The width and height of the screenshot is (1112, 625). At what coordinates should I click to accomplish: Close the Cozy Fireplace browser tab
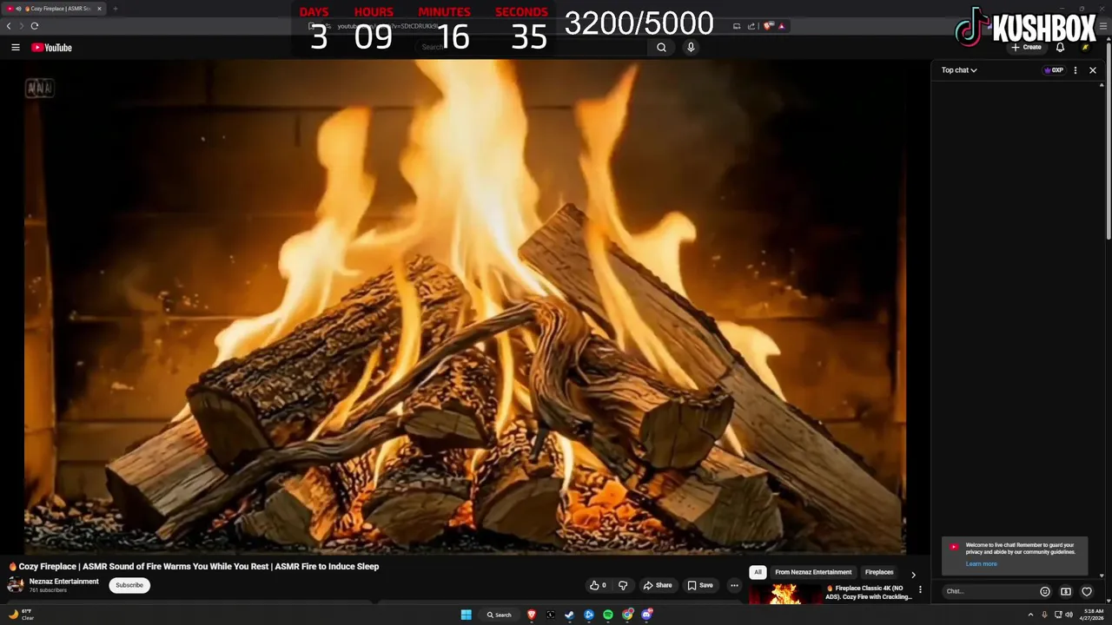click(99, 9)
